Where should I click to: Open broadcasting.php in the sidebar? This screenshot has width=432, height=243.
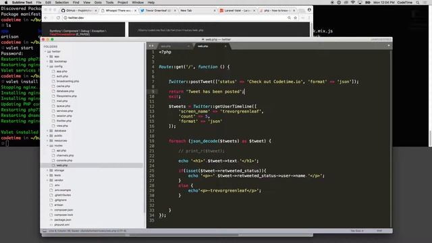[67, 81]
